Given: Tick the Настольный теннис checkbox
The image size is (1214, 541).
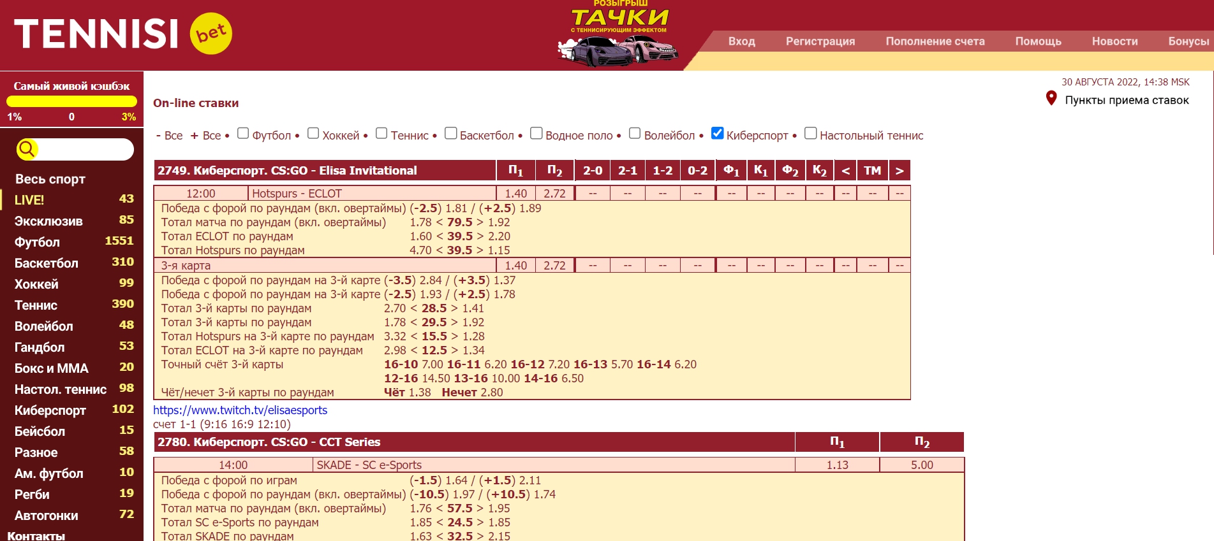Looking at the screenshot, I should 810,133.
